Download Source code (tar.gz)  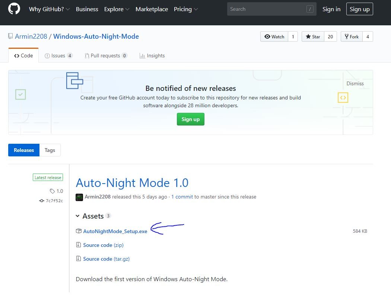[x=106, y=259]
